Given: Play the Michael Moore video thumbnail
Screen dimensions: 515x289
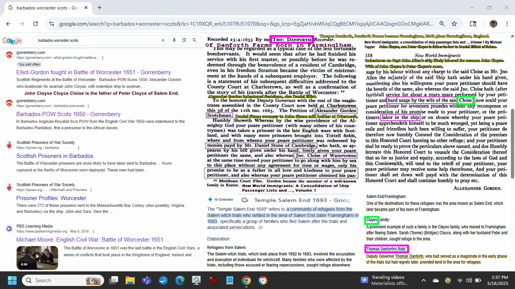Looking at the screenshot, I should pos(37,257).
